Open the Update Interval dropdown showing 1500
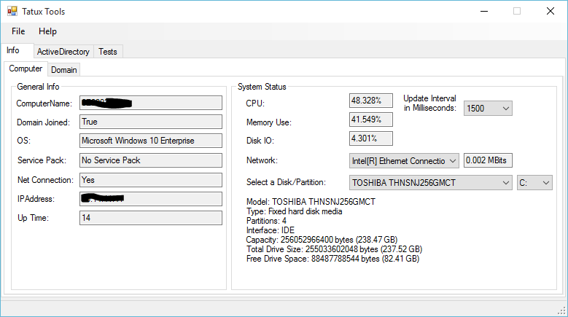 click(488, 108)
